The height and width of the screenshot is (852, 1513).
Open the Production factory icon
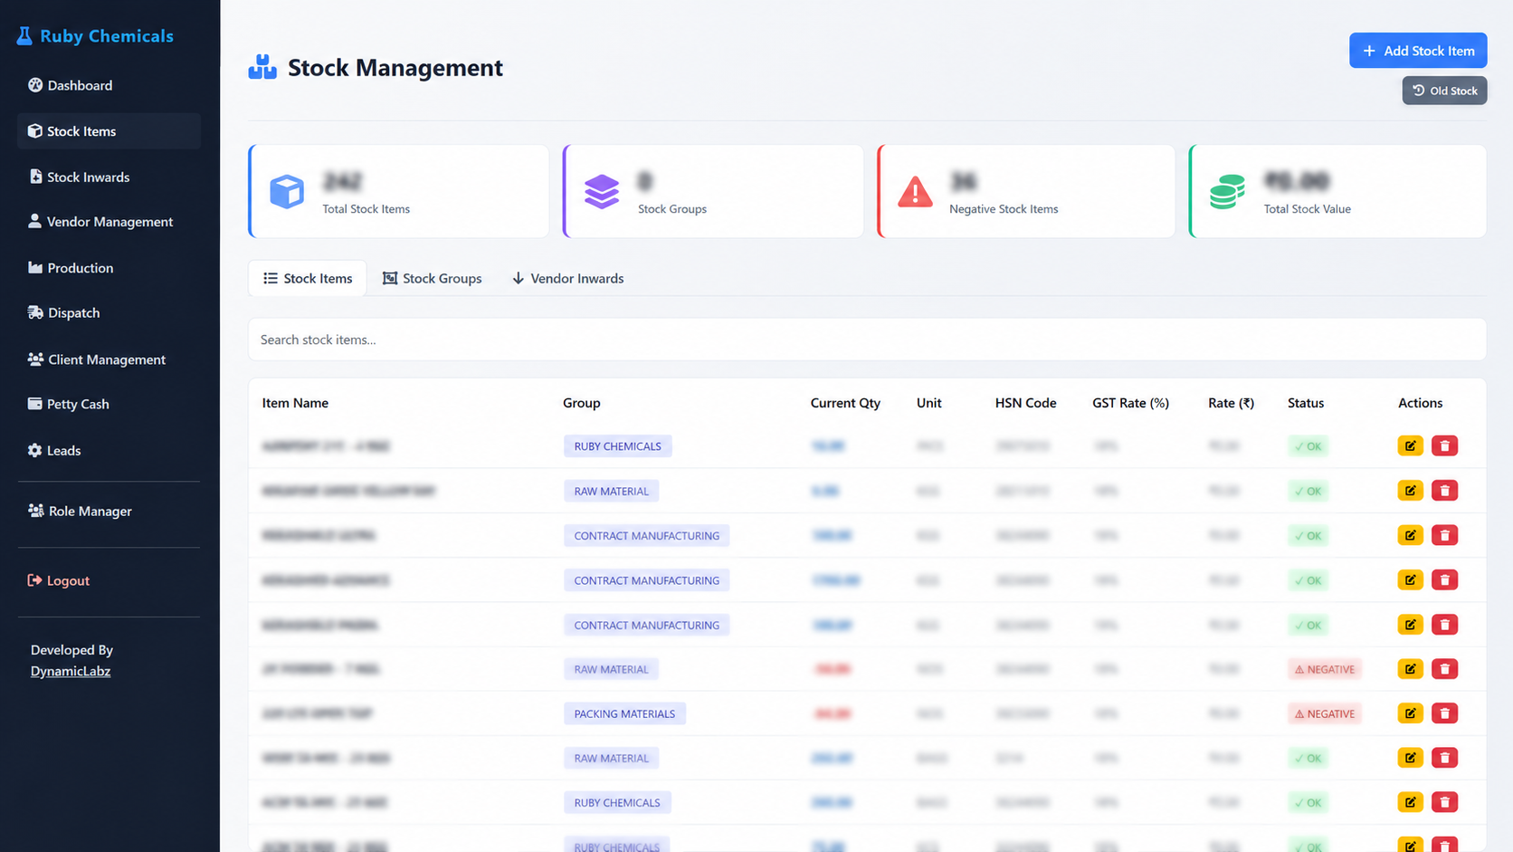tap(35, 268)
